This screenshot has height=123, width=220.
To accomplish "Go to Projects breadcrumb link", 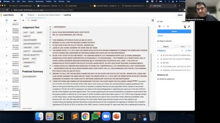I will [31, 15].
